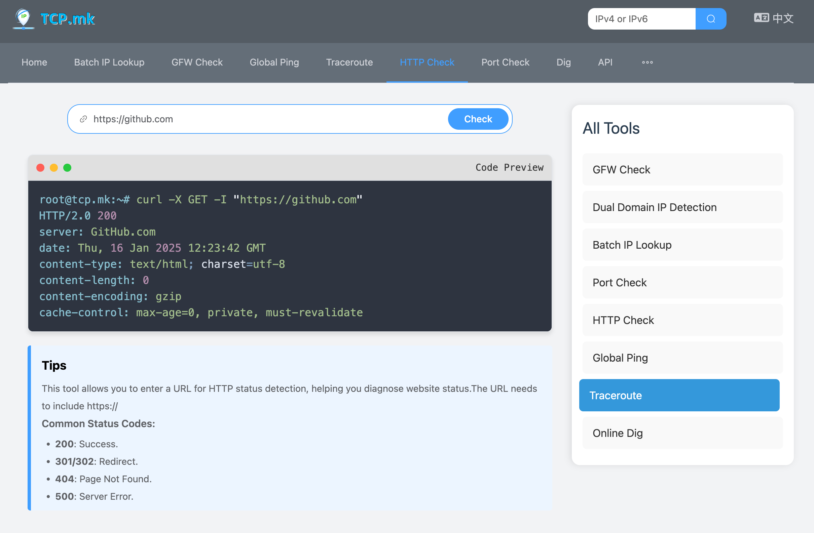The height and width of the screenshot is (533, 814).
Task: Click the 'content-length: 0' line
Action: click(x=94, y=280)
